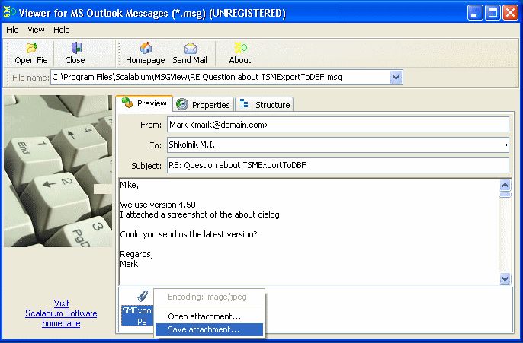Click the message body scroll down arrow
Viewport: 523px width, 343px height.
click(x=505, y=278)
